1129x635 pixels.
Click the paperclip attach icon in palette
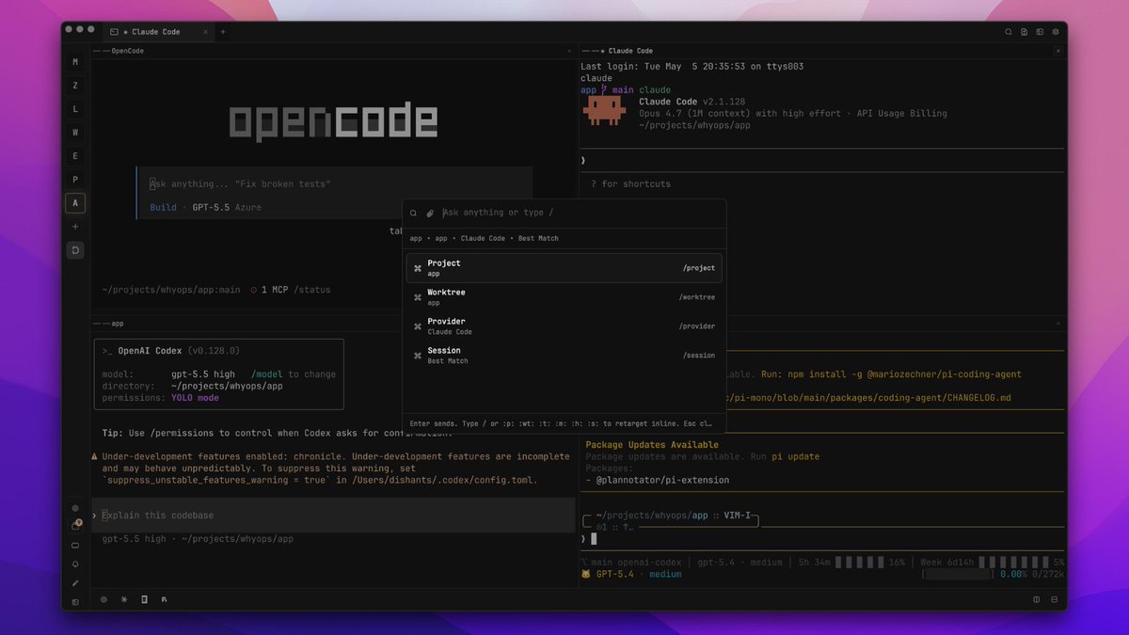430,214
